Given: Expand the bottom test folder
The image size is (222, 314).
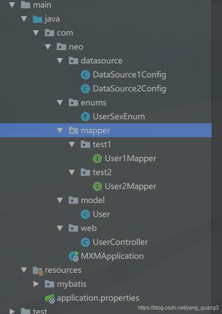Looking at the screenshot, I should 12,311.
